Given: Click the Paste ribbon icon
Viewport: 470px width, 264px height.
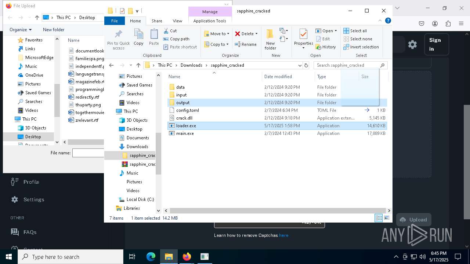Looking at the screenshot, I should 154,37.
